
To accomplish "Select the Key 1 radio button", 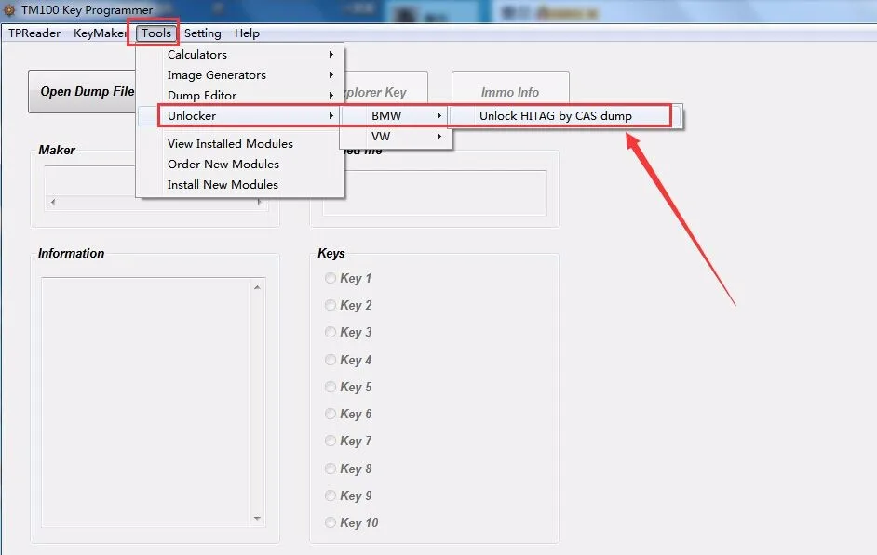I will pyautogui.click(x=331, y=278).
